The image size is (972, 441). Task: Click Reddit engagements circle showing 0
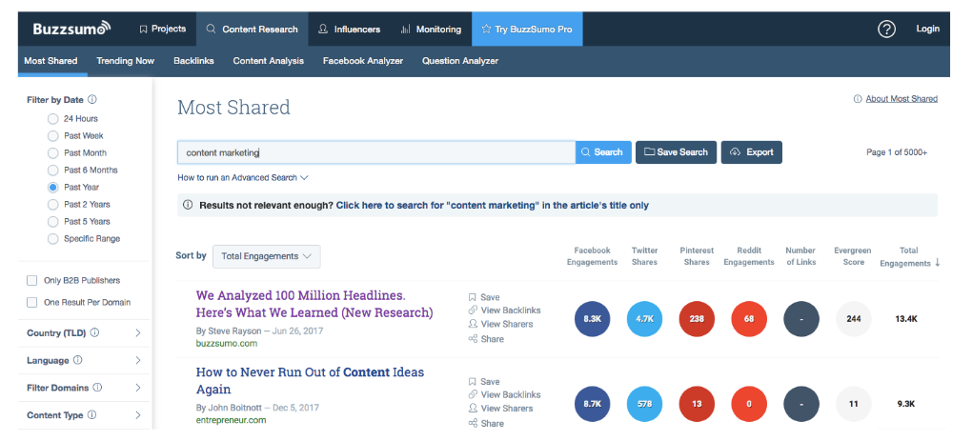749,404
